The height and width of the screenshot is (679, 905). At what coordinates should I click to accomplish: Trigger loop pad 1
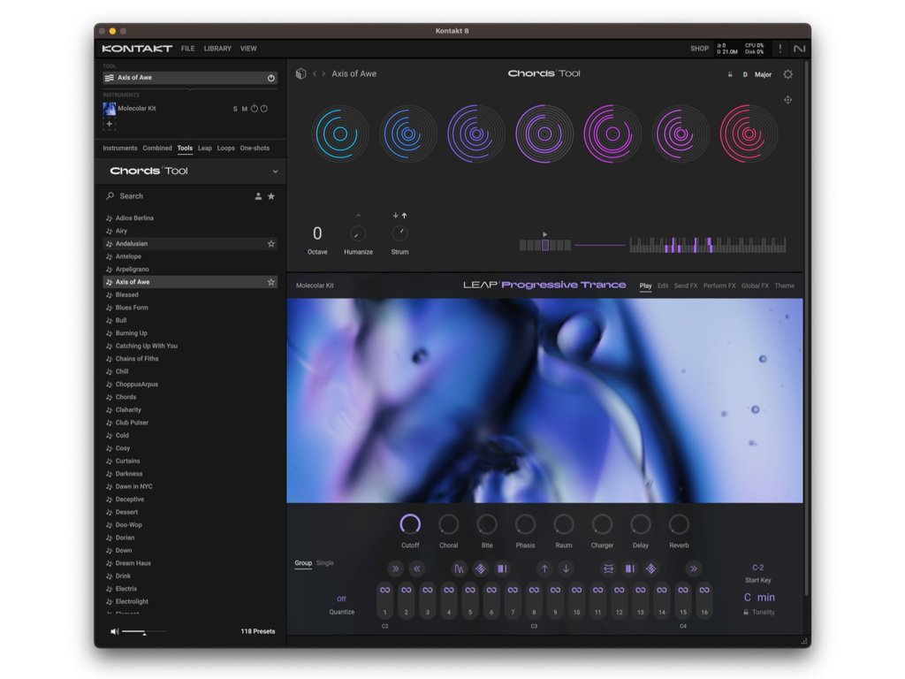pos(385,600)
